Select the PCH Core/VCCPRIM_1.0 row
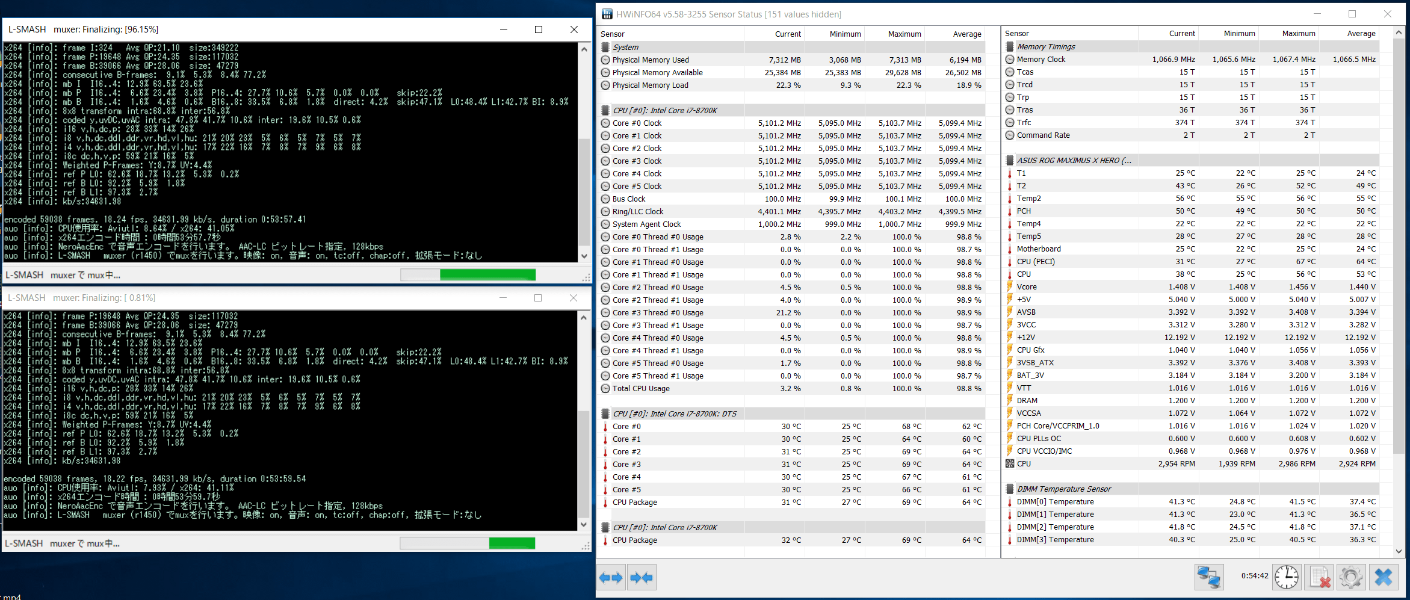Screen dimensions: 1410x600 tap(1192, 425)
